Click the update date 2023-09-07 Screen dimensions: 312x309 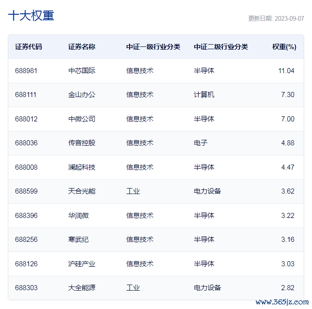[x=289, y=18]
